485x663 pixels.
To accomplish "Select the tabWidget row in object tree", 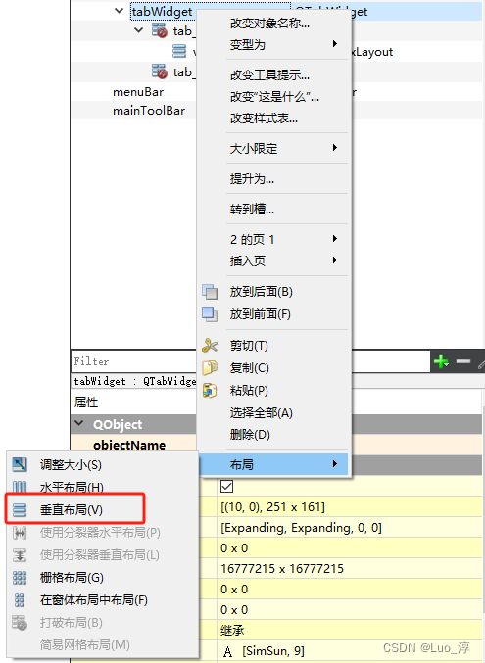I will (276, 11).
